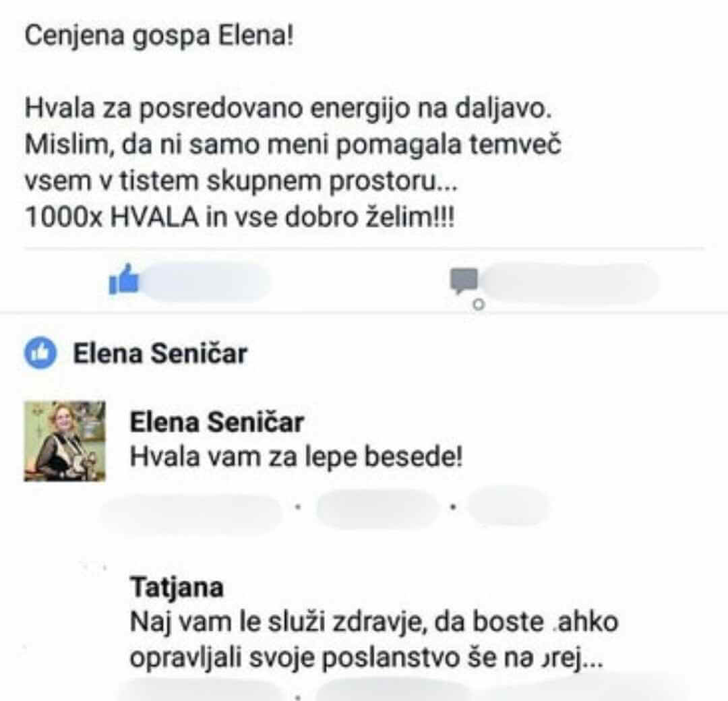Click the gray comment speech bubble icon

464,280
